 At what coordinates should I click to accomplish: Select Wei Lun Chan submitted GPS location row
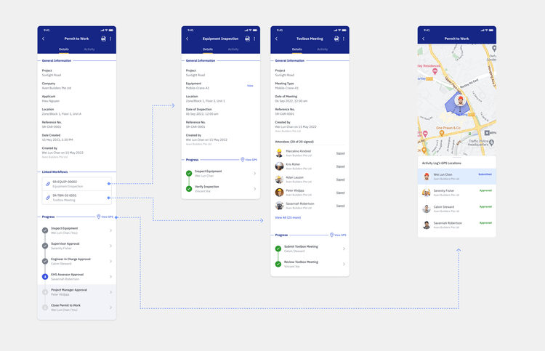[x=457, y=176]
